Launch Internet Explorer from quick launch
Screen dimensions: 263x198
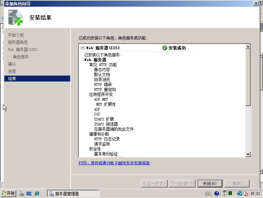coord(37,193)
